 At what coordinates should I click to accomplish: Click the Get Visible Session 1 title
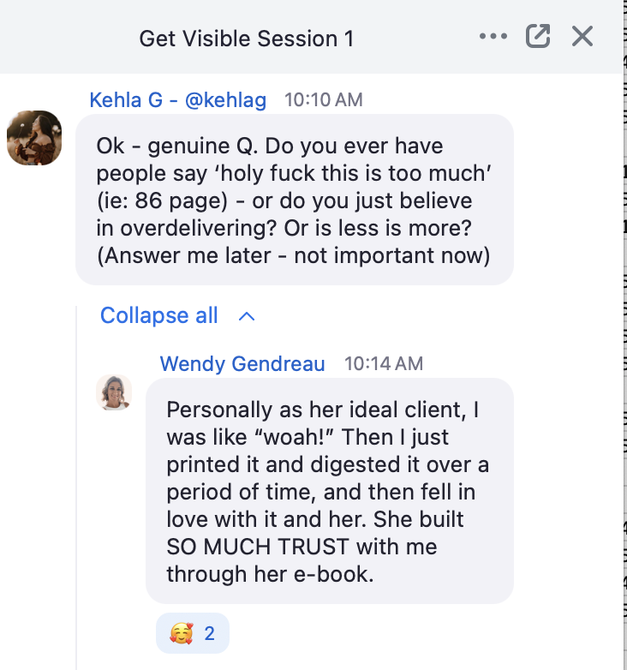coord(247,39)
